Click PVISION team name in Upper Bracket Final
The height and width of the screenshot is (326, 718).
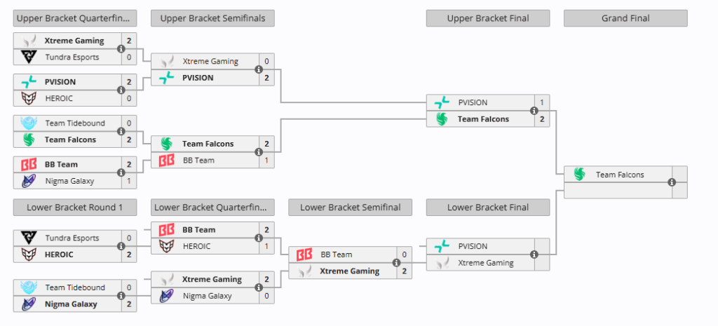(473, 102)
